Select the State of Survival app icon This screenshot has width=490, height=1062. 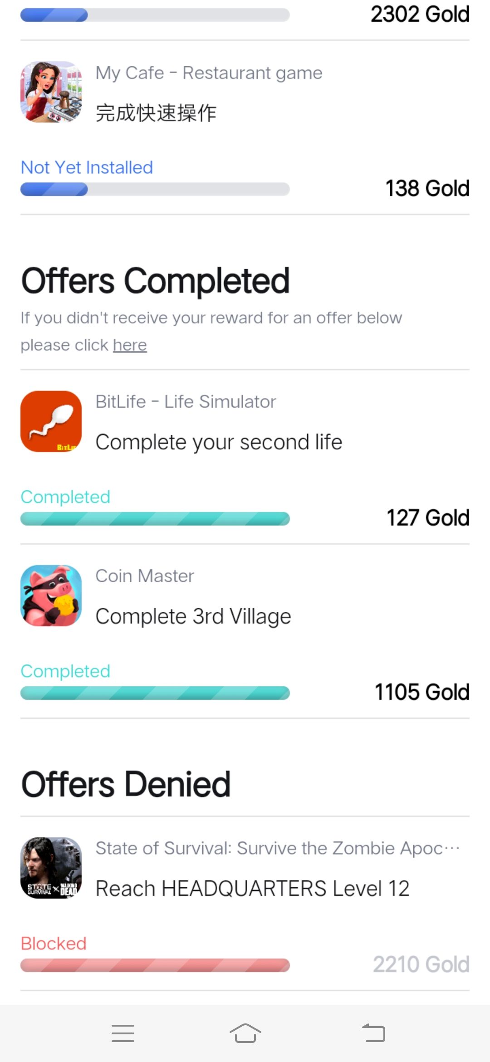[x=51, y=868]
